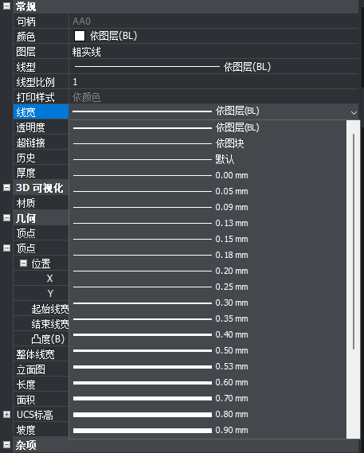
Task: Click the 线型比例 value field
Action: [213, 82]
